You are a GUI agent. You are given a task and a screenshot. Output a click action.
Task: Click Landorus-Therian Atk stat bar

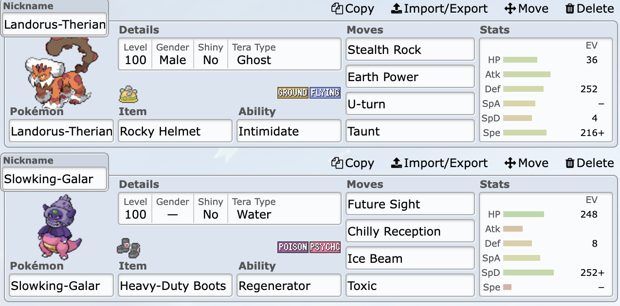527,74
